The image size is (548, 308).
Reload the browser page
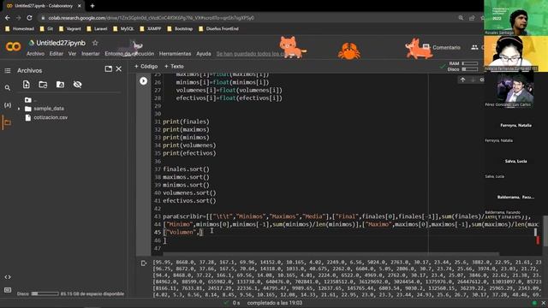tap(29, 18)
